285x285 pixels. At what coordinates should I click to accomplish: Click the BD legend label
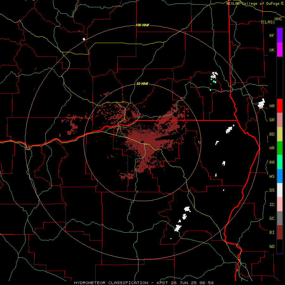272,134
